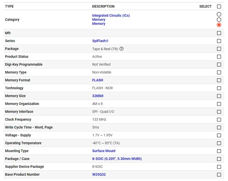Viewport: 228px width, 181px height.
Task: Click the already-selected Memory radio button
Action: click(219, 25)
